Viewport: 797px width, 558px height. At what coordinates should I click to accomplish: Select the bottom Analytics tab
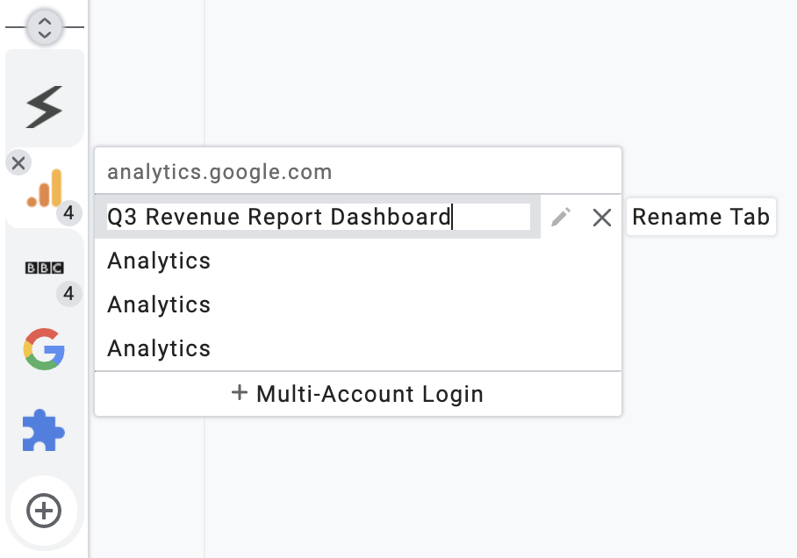pos(158,348)
